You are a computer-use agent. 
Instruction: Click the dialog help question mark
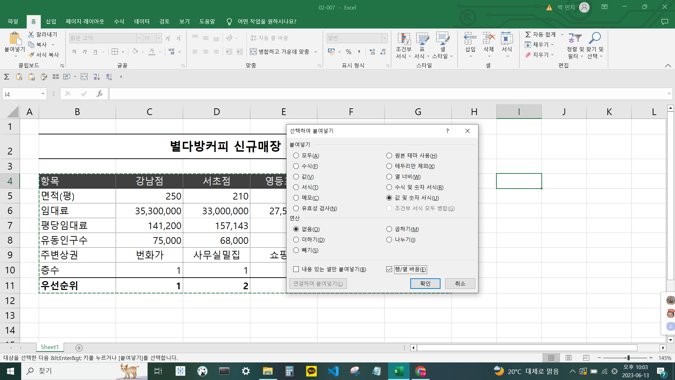447,131
